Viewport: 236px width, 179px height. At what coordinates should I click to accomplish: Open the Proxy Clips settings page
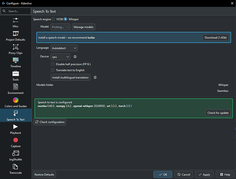pyautogui.click(x=16, y=49)
